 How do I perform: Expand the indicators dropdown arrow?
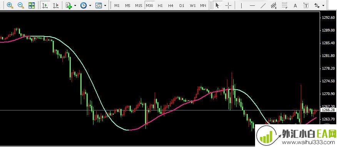coord(75,6)
